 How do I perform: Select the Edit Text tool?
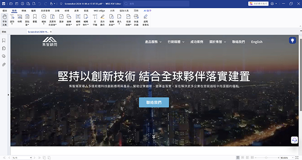(x=78, y=20)
